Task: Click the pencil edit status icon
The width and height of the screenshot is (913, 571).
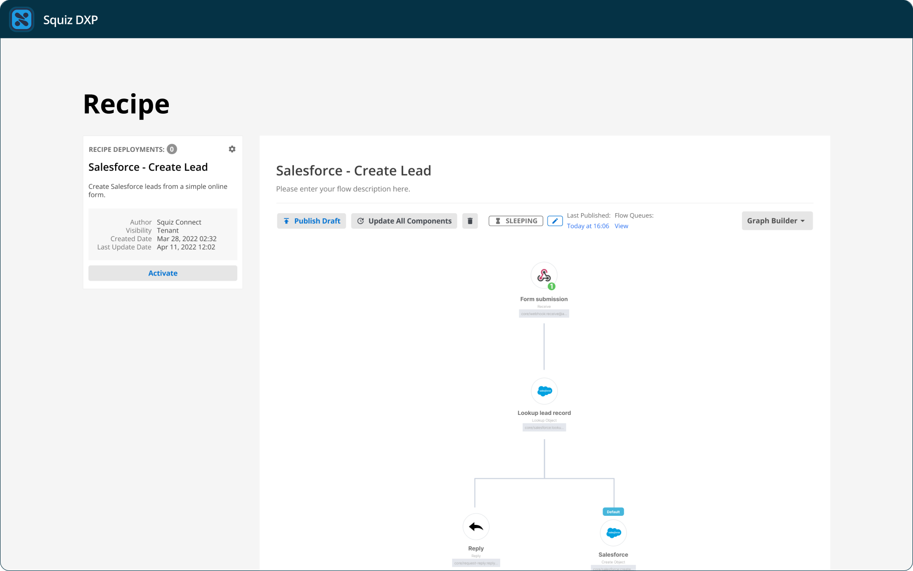Action: [x=555, y=221]
